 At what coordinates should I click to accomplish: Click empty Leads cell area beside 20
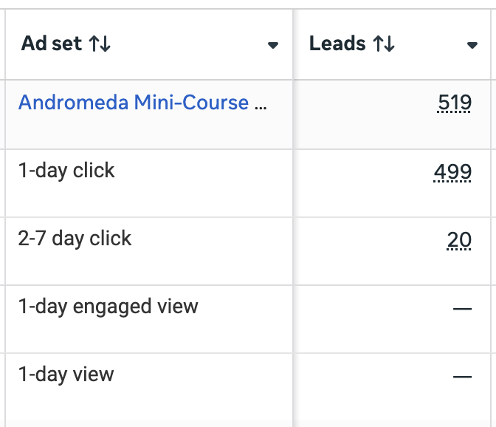pyautogui.click(x=362, y=251)
